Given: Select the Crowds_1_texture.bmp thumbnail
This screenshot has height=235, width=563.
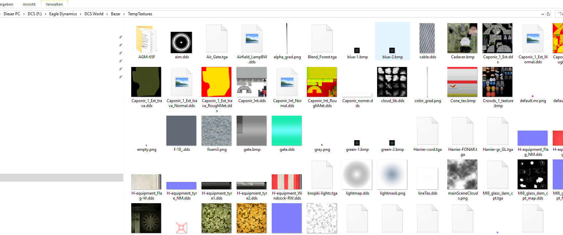Looking at the screenshot, I should [497, 82].
